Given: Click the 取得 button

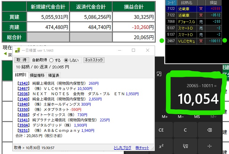Looking at the screenshot, I should [22, 60].
